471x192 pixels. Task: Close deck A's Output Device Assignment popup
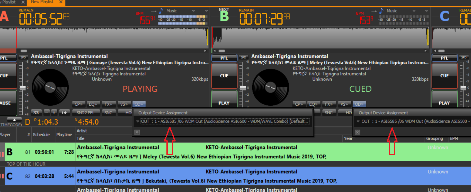(137, 132)
